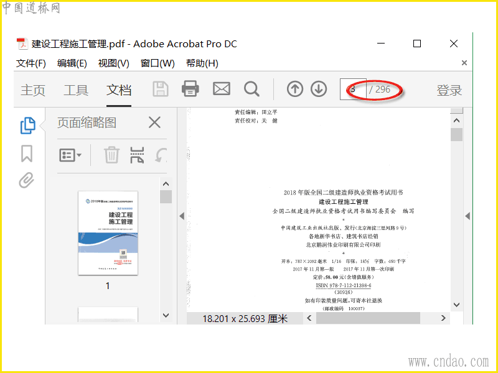The image size is (498, 373).
Task: Close the document with small x
Action: (464, 63)
